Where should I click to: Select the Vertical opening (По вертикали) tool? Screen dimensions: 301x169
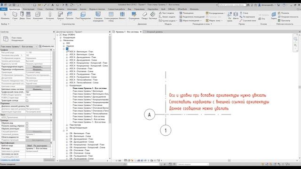pos(247,17)
